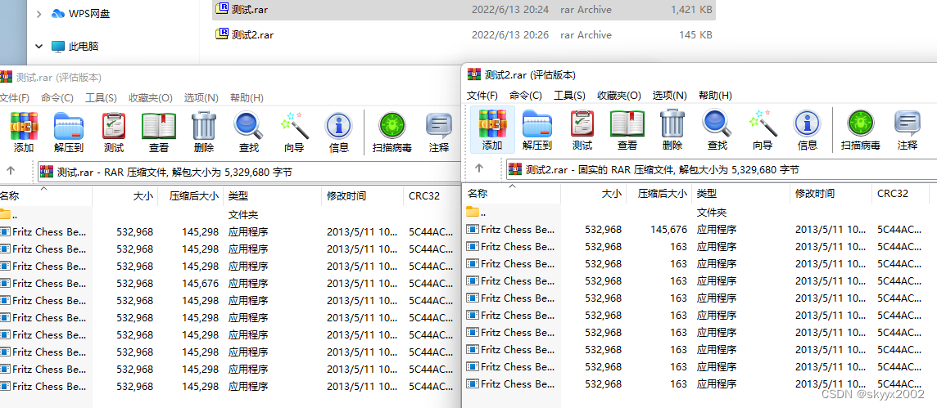Click Delete icon in 测试.rar window

click(x=203, y=132)
